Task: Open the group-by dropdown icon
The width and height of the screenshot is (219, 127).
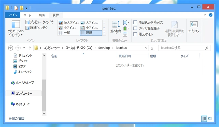Action: [x=126, y=23]
